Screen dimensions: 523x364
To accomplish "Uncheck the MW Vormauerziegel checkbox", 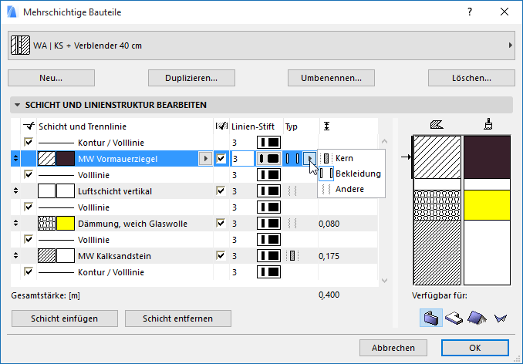I will click(x=221, y=159).
